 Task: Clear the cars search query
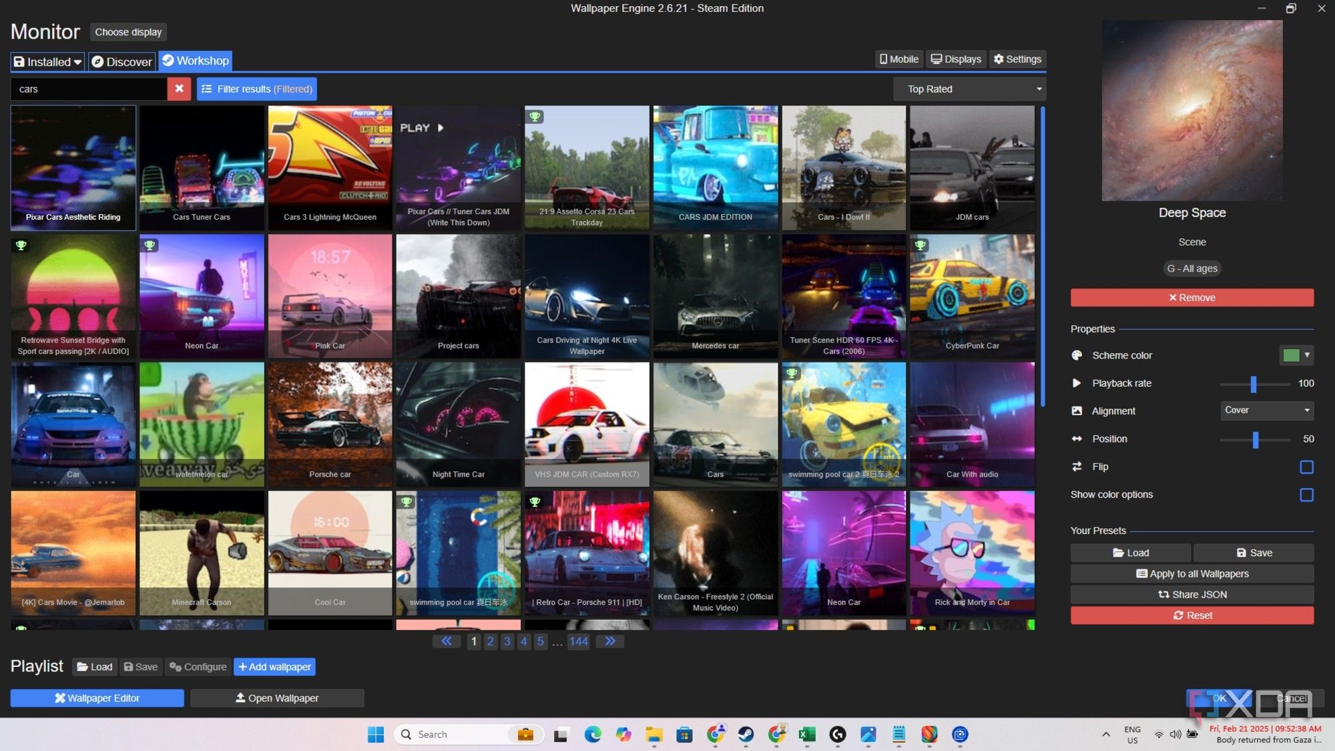178,88
